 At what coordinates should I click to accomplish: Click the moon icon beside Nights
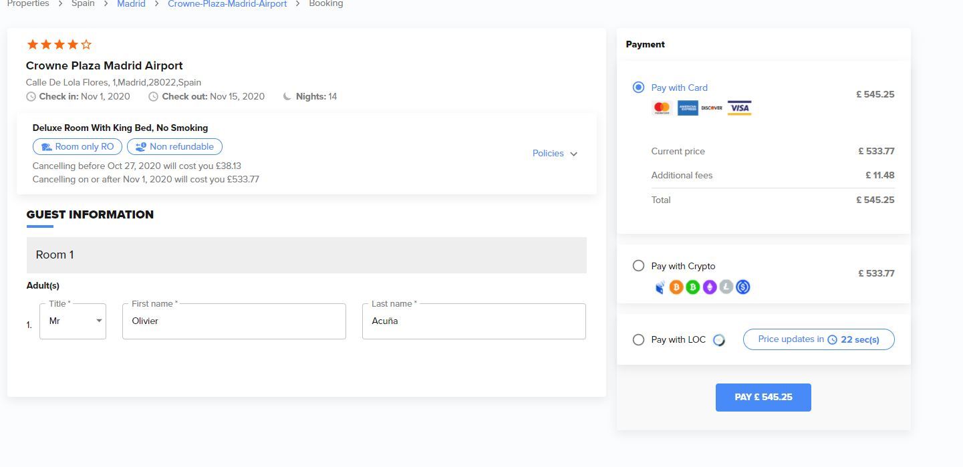click(287, 97)
